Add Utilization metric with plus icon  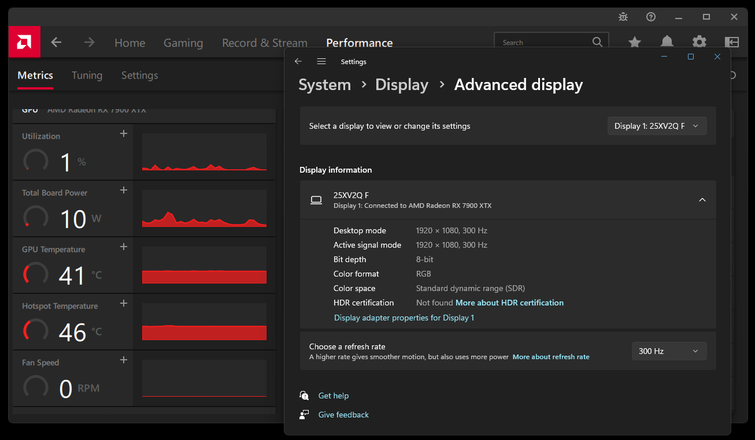[x=123, y=134]
